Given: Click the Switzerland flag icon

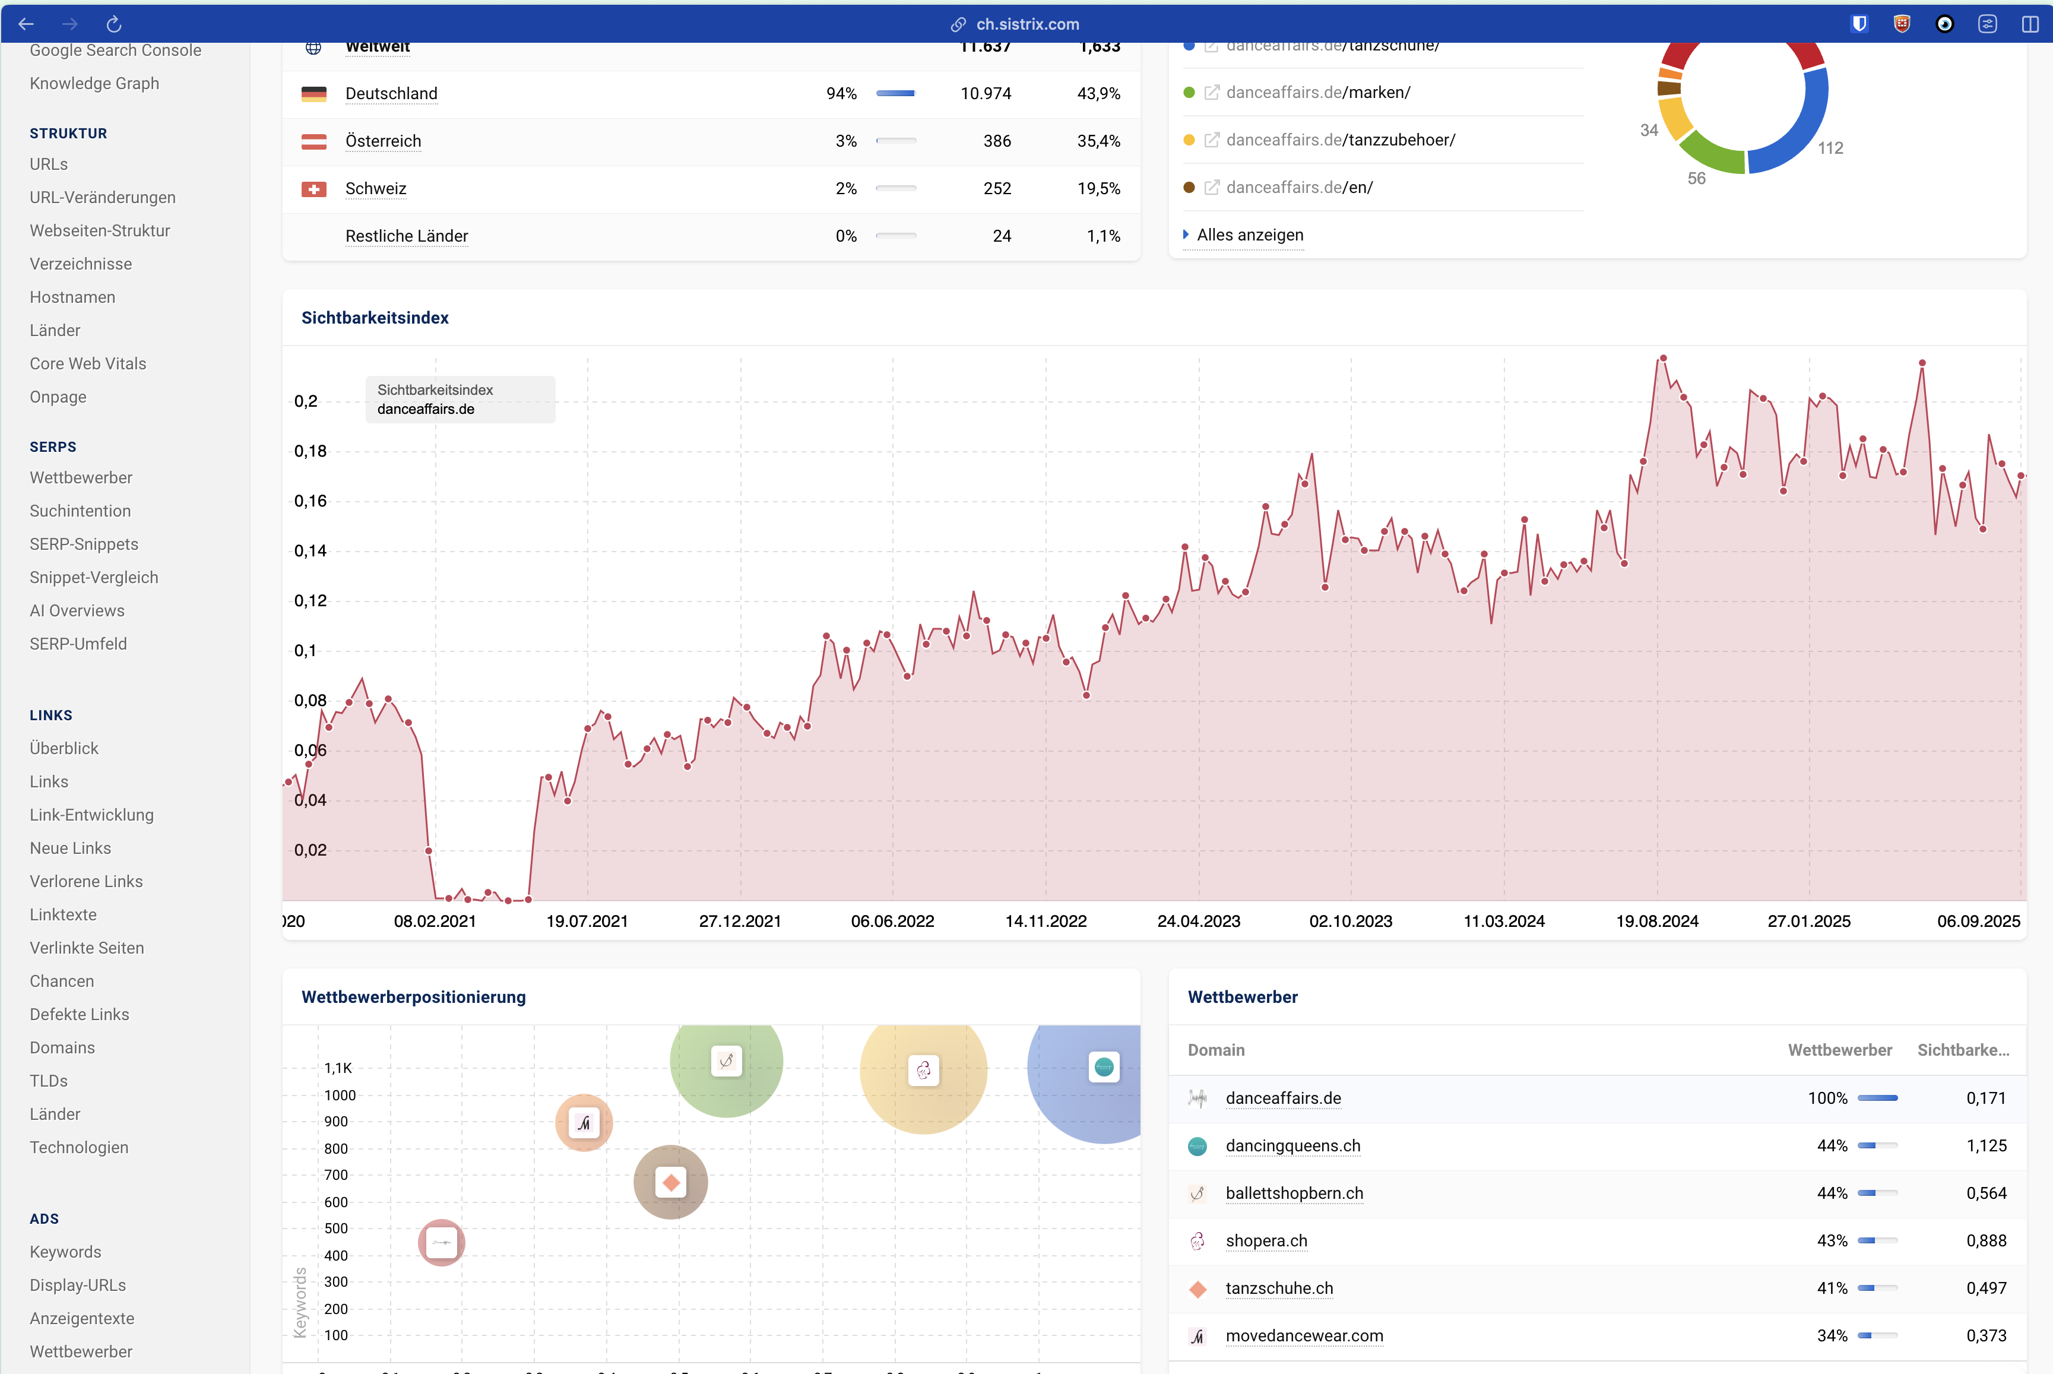Looking at the screenshot, I should pos(313,189).
